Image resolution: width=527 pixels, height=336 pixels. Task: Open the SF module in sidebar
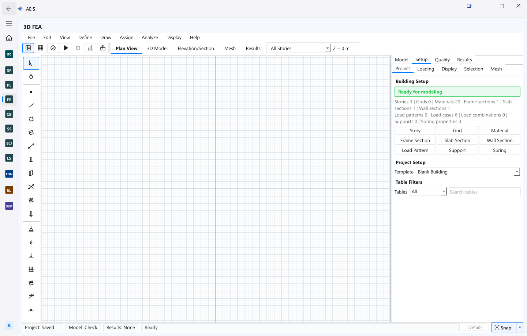(x=9, y=70)
